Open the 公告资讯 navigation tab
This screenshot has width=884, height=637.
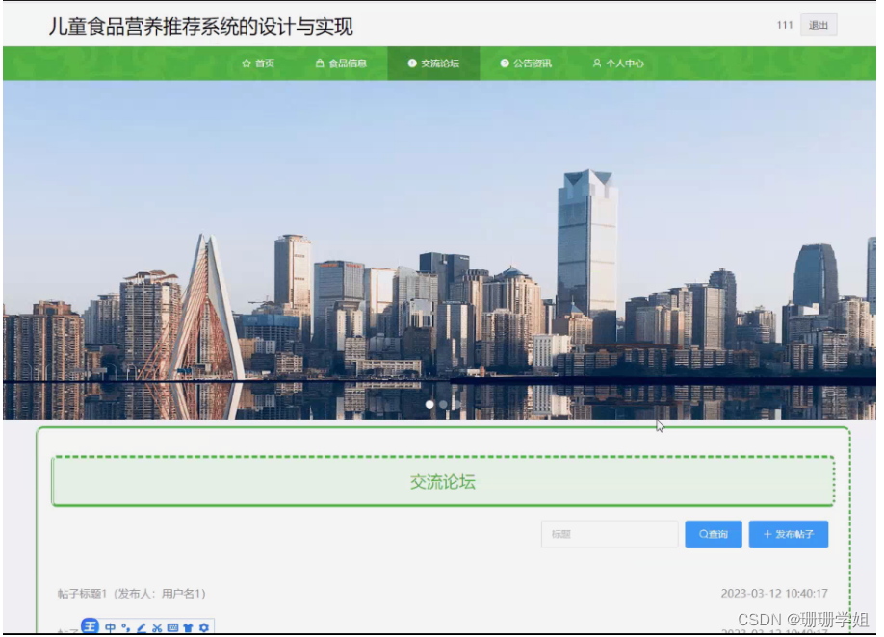click(x=526, y=64)
